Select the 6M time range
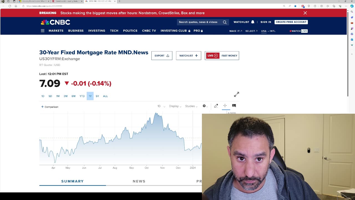Screen dimensions: 355x200 tap(73, 96)
